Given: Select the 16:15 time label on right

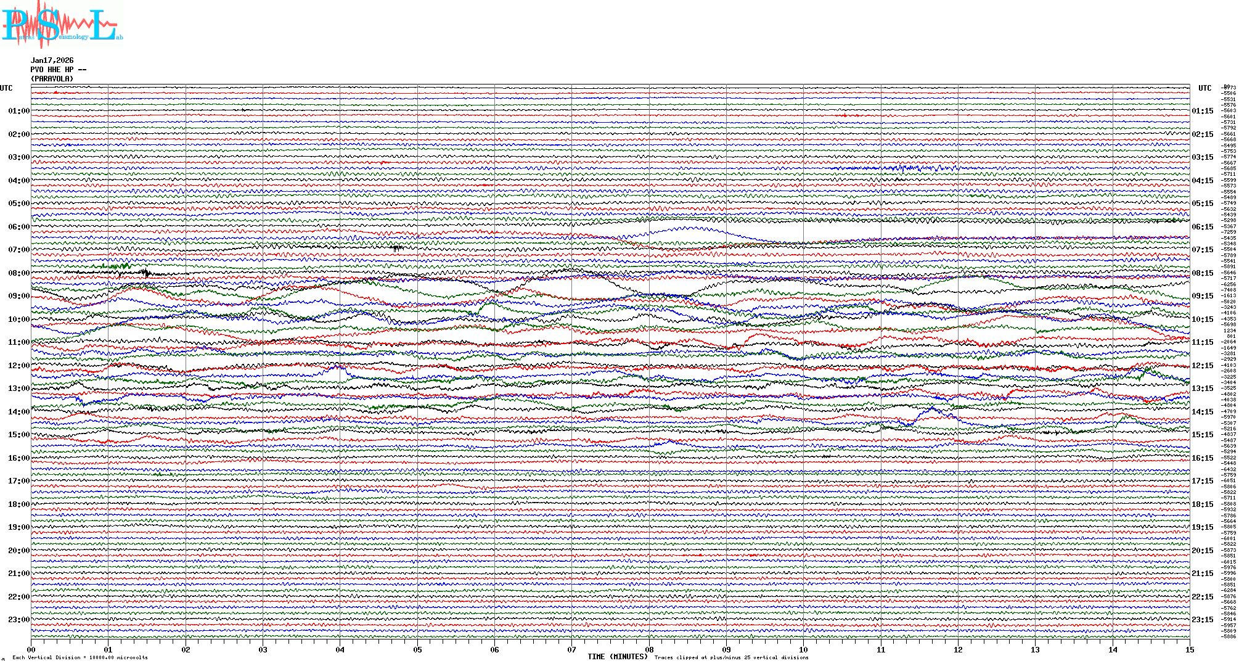Looking at the screenshot, I should 1203,458.
